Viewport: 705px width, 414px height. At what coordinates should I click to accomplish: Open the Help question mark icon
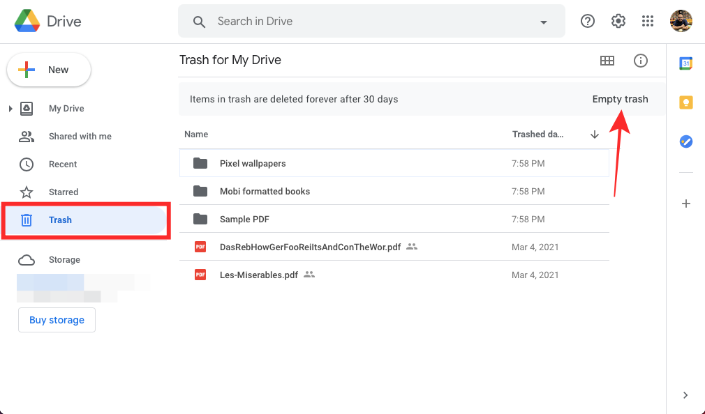[587, 21]
